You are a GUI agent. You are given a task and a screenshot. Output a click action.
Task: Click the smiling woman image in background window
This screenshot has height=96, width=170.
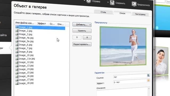point(161,61)
